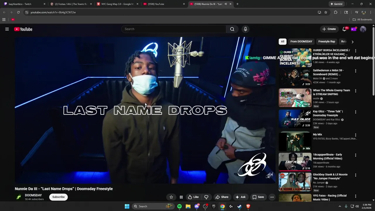
Task: Open Chrome three-dot menu
Action: (x=371, y=12)
